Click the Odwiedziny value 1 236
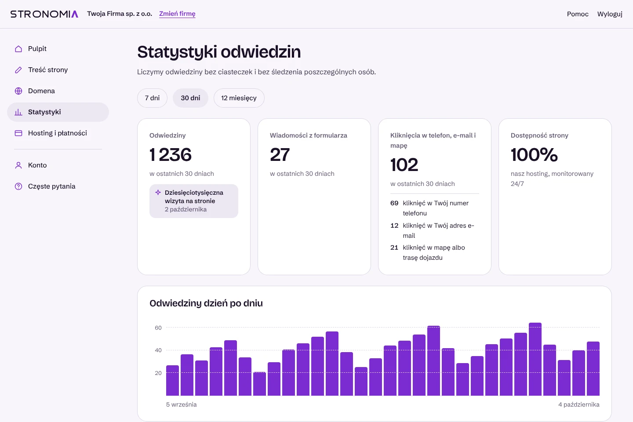 click(171, 155)
